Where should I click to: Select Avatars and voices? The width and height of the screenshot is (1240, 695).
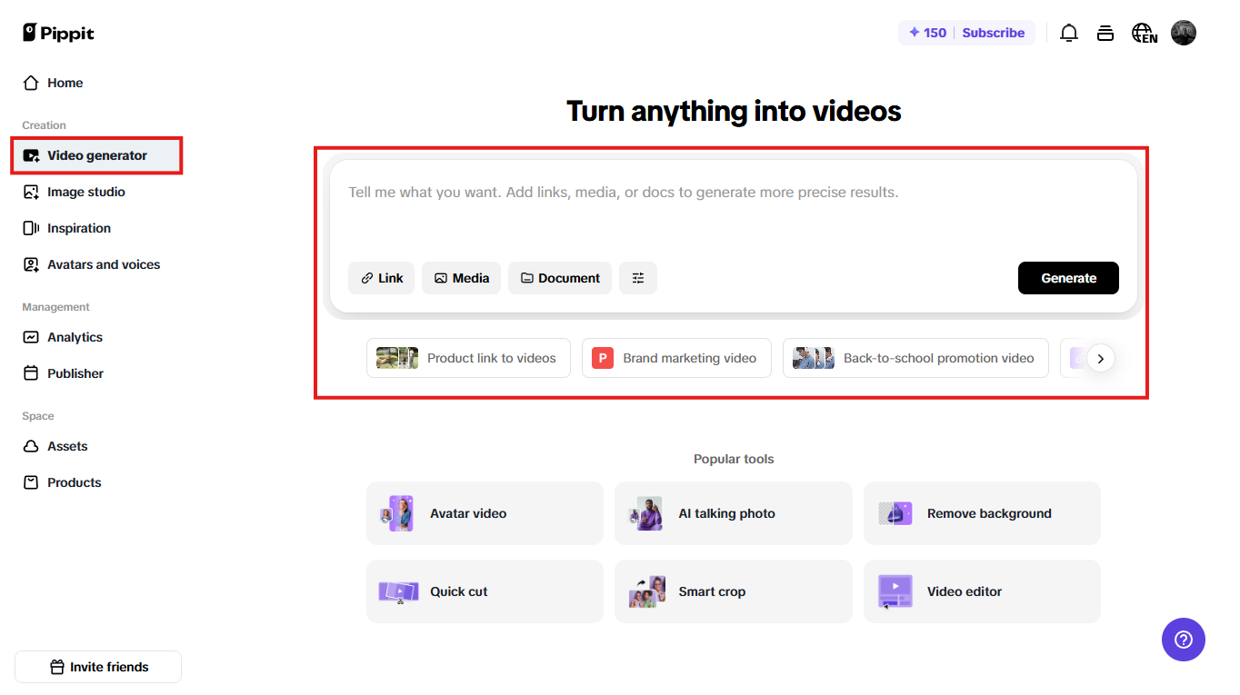(102, 264)
